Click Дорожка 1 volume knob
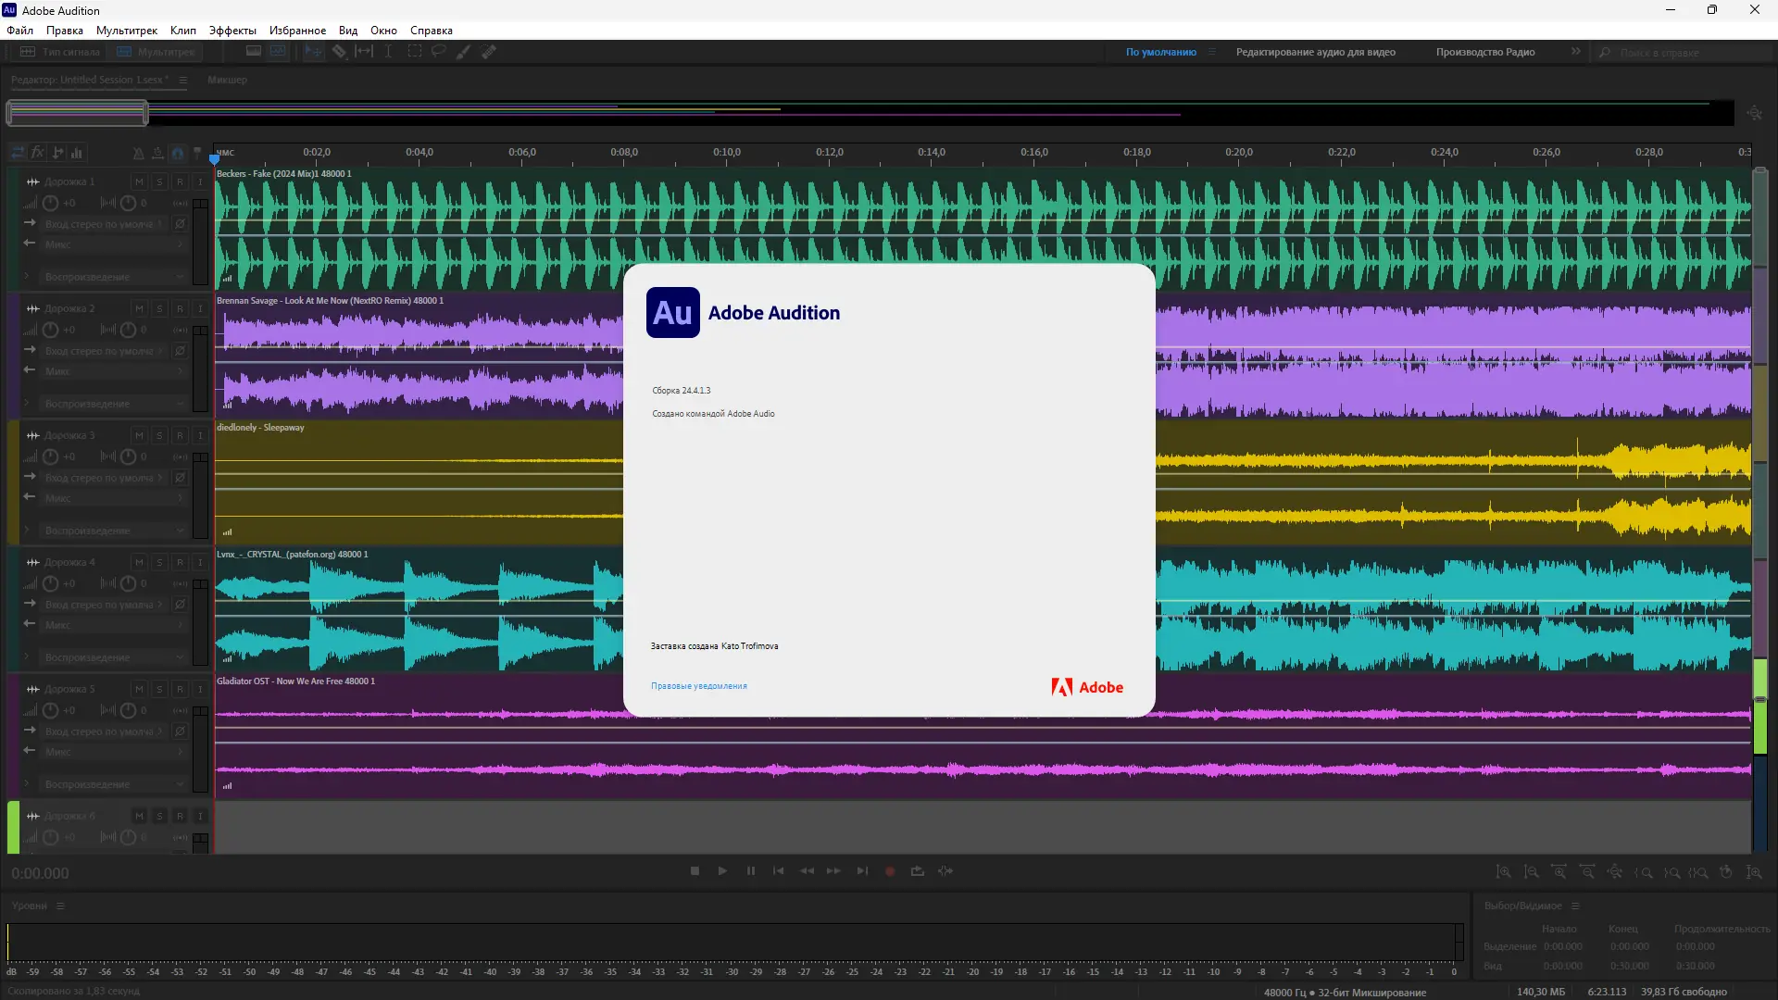 click(51, 203)
